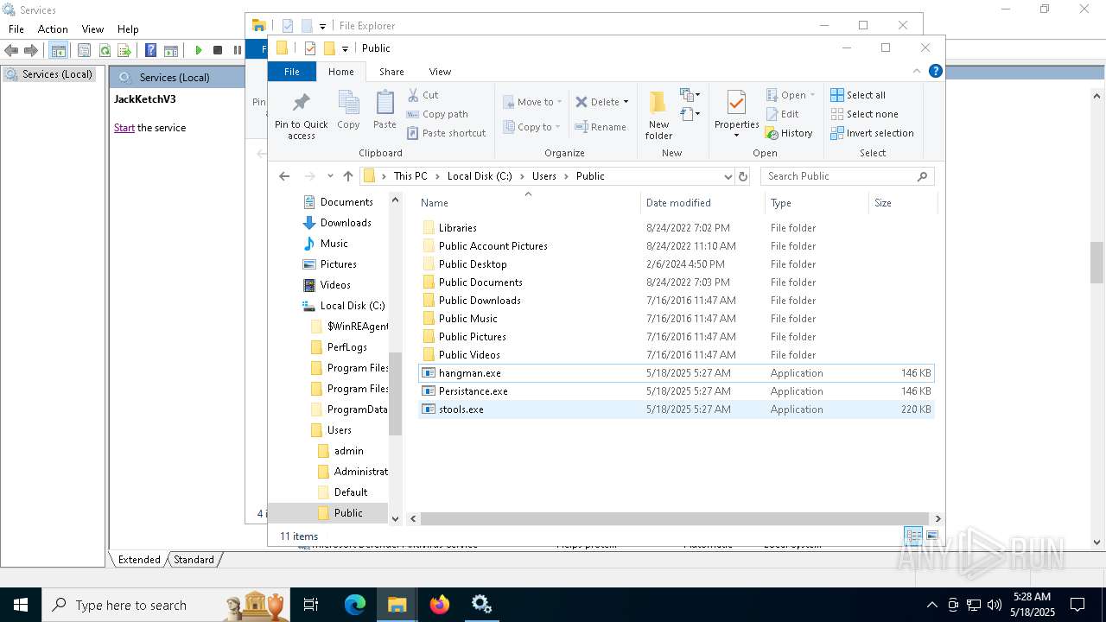Click Up one level arrow
Image resolution: width=1106 pixels, height=622 pixels.
pos(348,176)
